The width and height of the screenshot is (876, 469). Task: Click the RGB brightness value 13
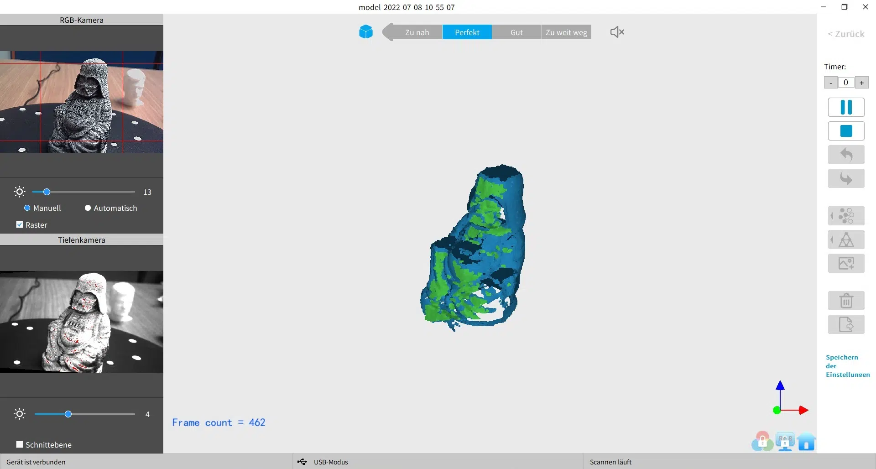coord(147,192)
